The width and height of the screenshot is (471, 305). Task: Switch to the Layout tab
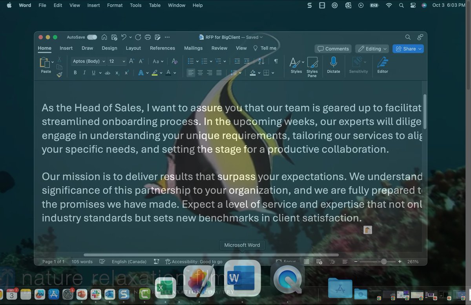133,48
